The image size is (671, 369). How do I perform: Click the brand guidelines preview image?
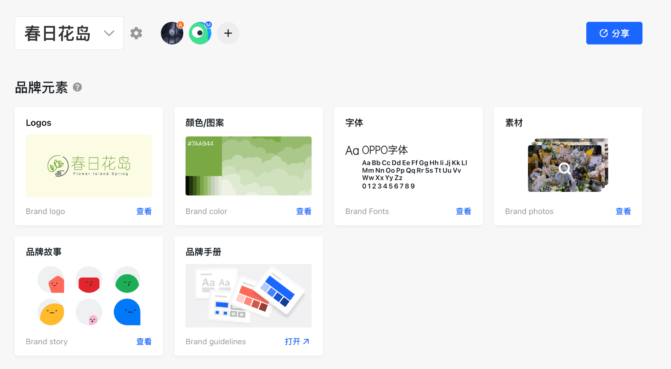pos(248,296)
